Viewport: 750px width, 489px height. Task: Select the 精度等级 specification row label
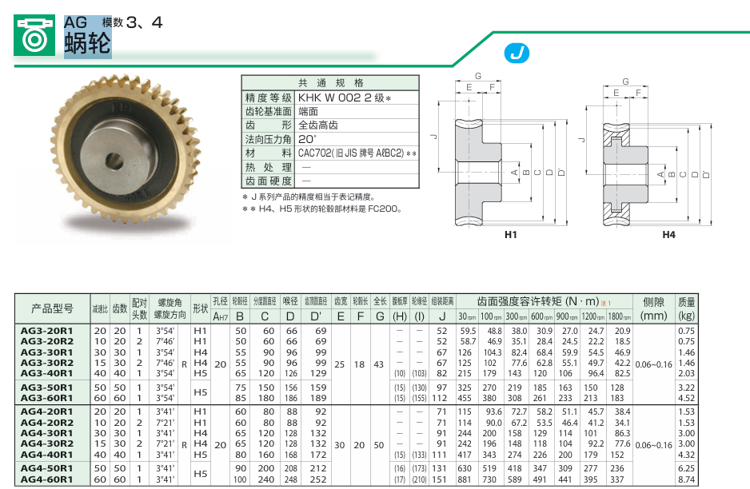click(x=268, y=97)
